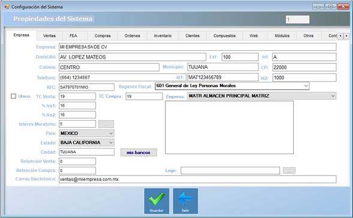This screenshot has height=218, width=353.
Task: Toggle the Unico checkbox
Action: (14, 96)
